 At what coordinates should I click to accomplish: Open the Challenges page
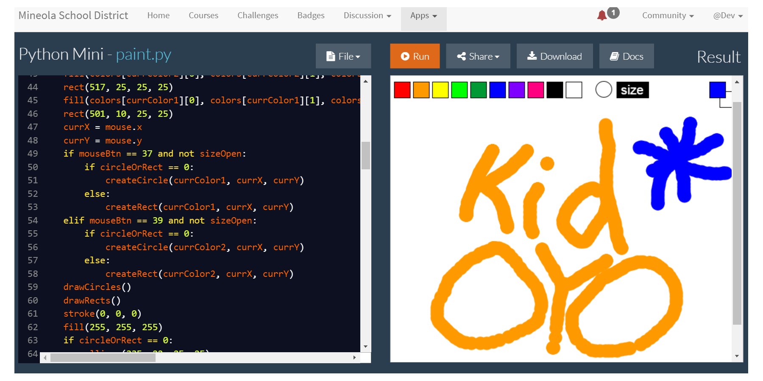(x=258, y=16)
